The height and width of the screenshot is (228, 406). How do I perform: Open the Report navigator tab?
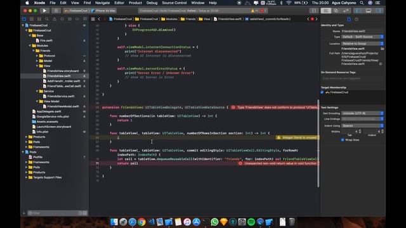coord(85,19)
